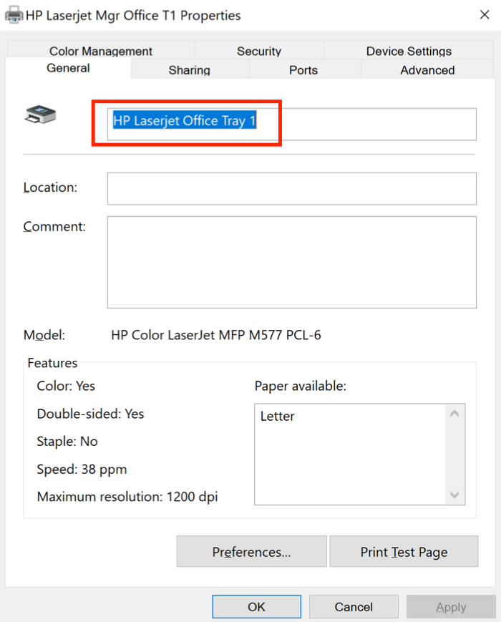Screen dimensions: 501x622
Task: Click the paper list scroll up arrow
Action: click(x=454, y=414)
